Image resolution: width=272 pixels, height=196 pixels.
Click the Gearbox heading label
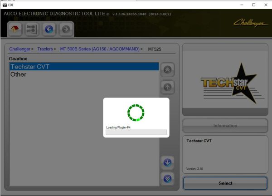[x=18, y=59]
